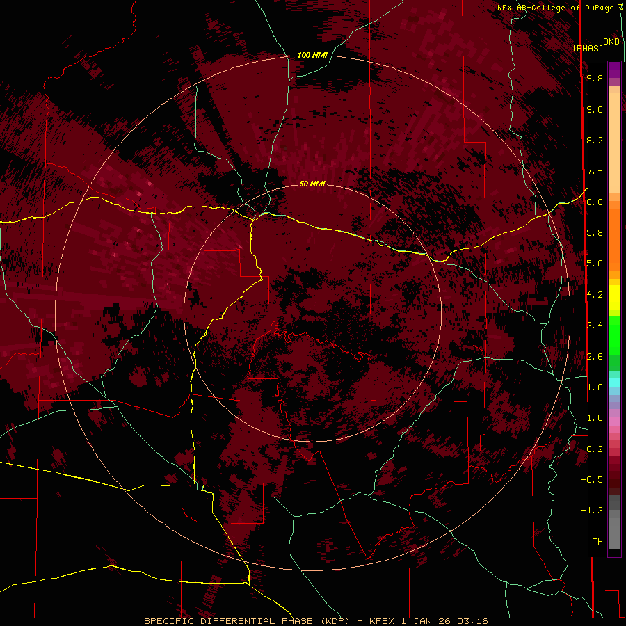Screen dimensions: 626x626
Task: Click the -0.5 value on the color scale
Action: pos(592,480)
